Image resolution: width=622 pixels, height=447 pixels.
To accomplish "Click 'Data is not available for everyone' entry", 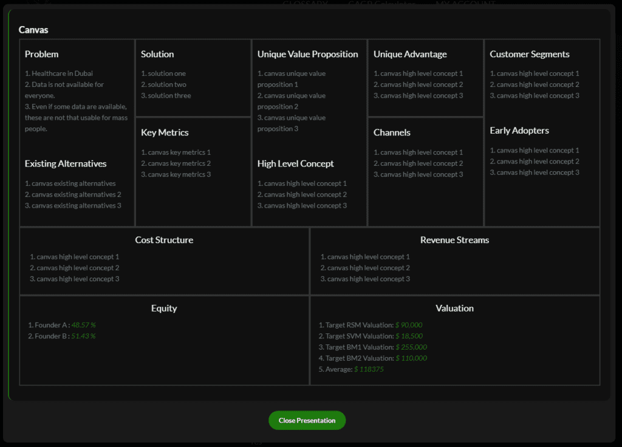I will click(64, 90).
